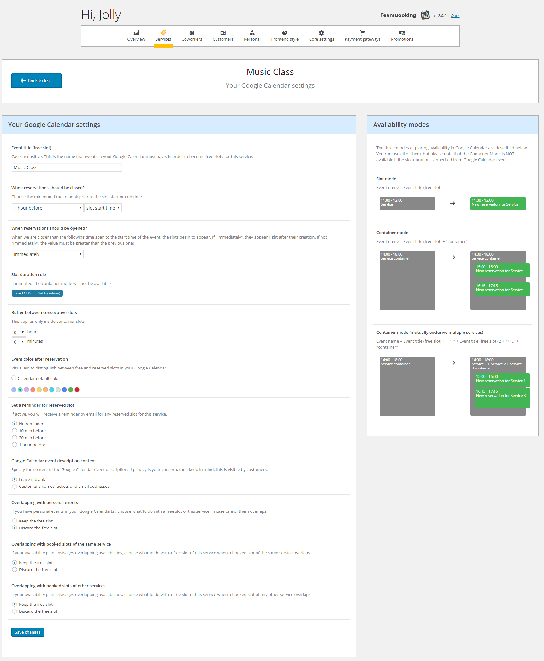This screenshot has width=544, height=661.
Task: Open the '1 hour before' closing dropdown
Action: point(47,208)
